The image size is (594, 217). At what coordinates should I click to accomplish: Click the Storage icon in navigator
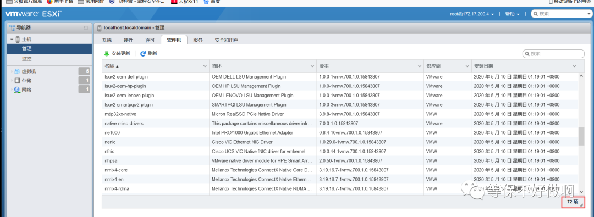click(x=18, y=80)
